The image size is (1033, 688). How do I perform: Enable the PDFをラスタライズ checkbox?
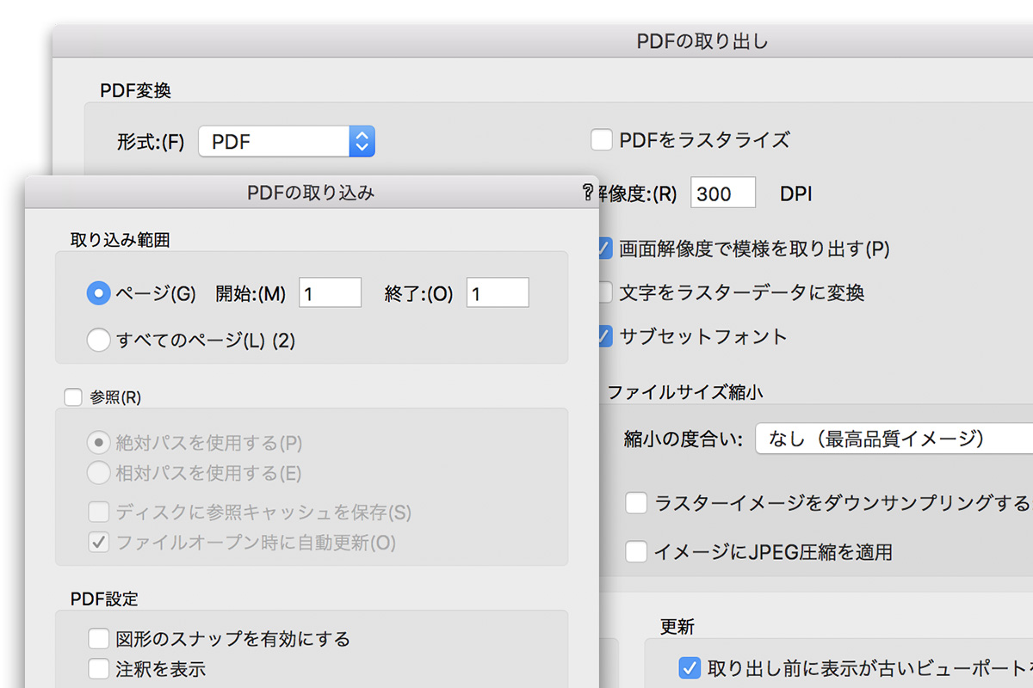coord(603,140)
